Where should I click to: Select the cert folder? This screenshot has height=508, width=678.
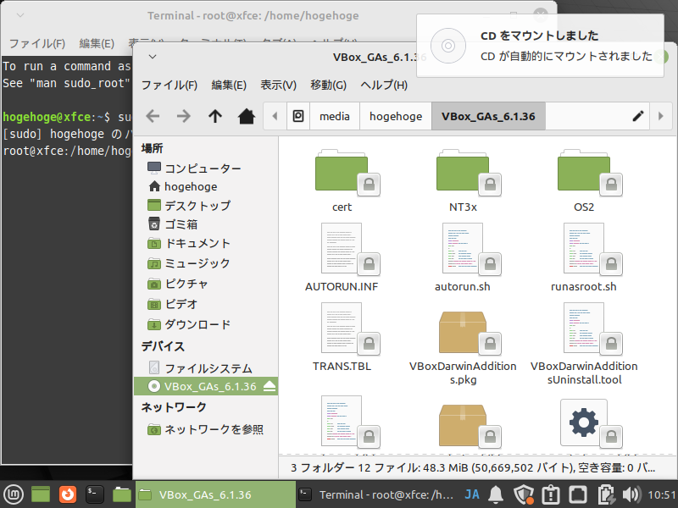(342, 180)
